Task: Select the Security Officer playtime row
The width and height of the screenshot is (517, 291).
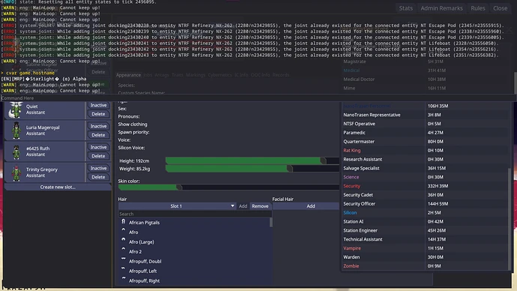Action: [426, 204]
